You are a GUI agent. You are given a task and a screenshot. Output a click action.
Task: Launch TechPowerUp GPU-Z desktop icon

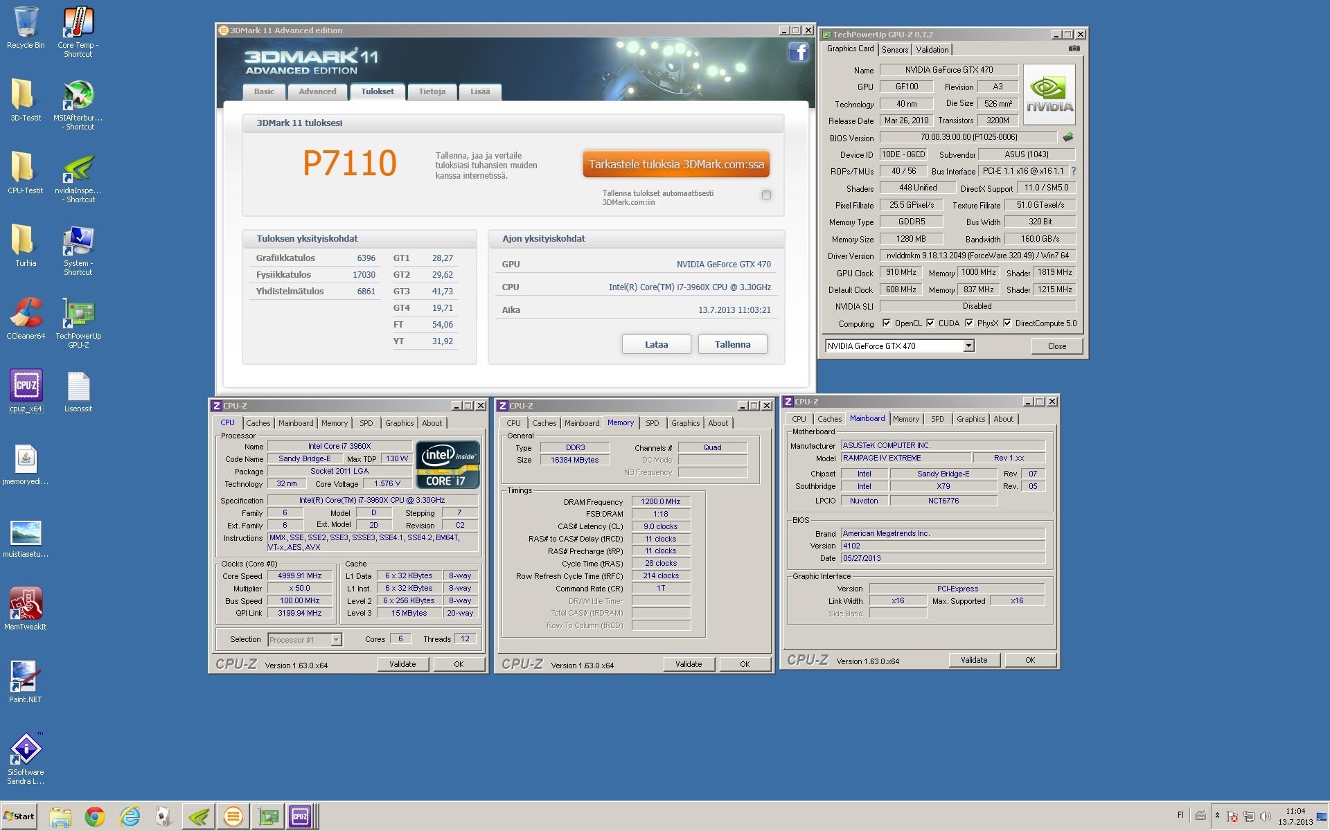pos(78,323)
